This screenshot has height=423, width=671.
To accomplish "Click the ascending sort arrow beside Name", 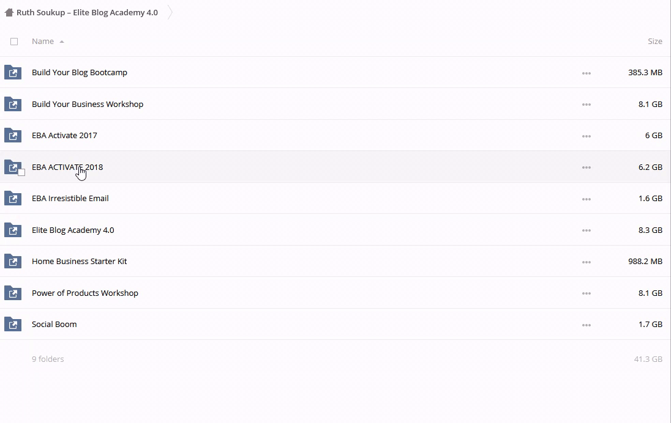I will tap(62, 42).
